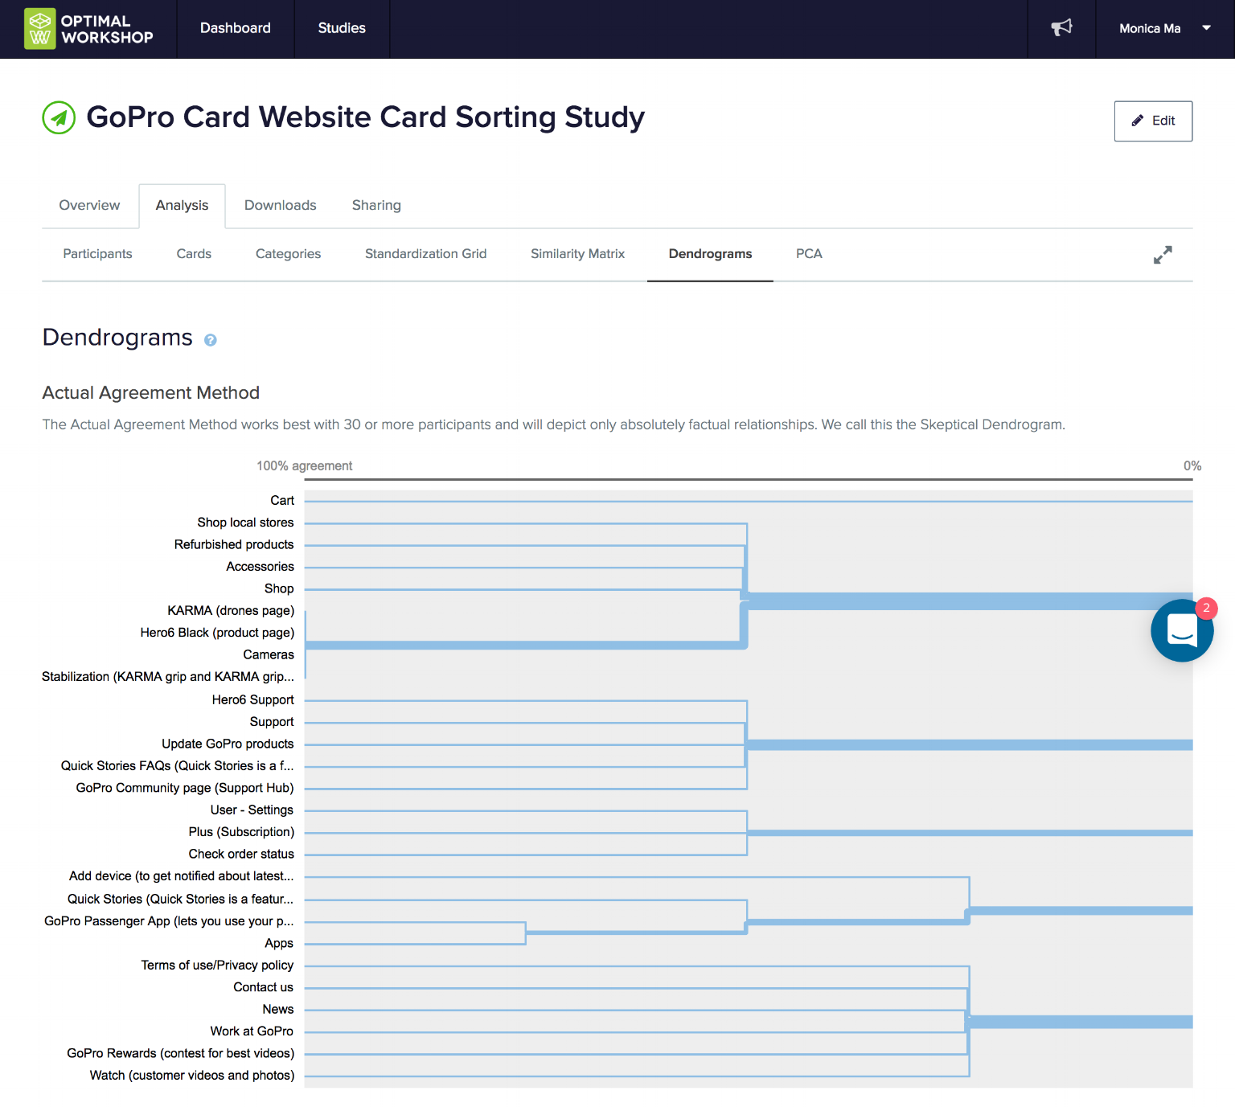The height and width of the screenshot is (1107, 1235).
Task: Open Studies in top navigation
Action: (342, 28)
